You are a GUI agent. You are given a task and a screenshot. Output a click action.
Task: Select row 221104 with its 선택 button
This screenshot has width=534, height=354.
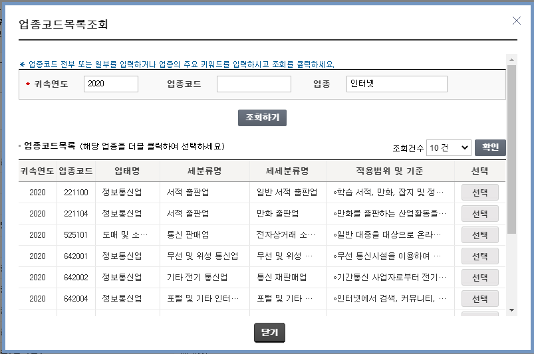[480, 214]
